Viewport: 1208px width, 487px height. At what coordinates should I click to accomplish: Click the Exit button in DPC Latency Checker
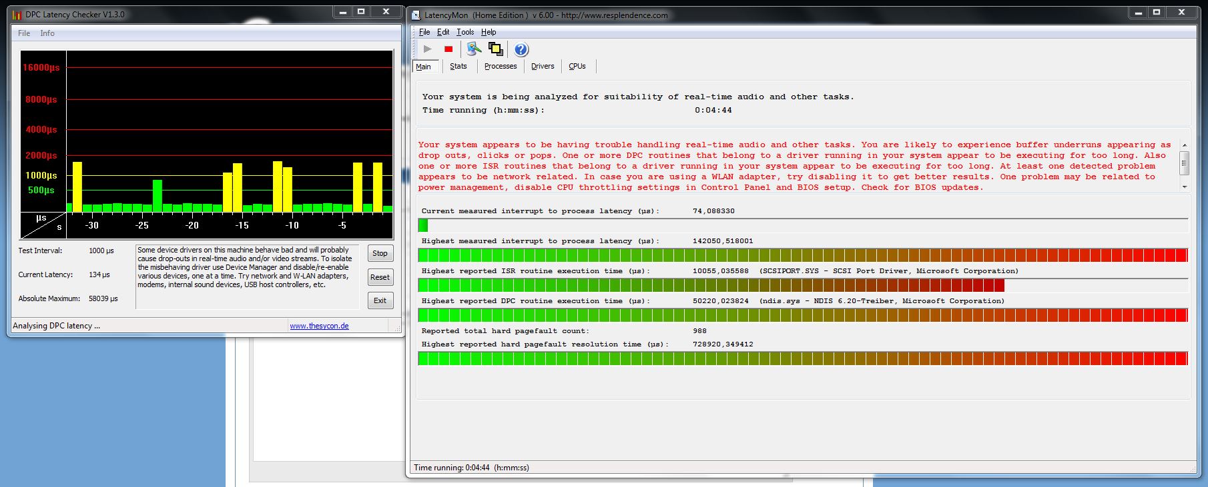380,300
